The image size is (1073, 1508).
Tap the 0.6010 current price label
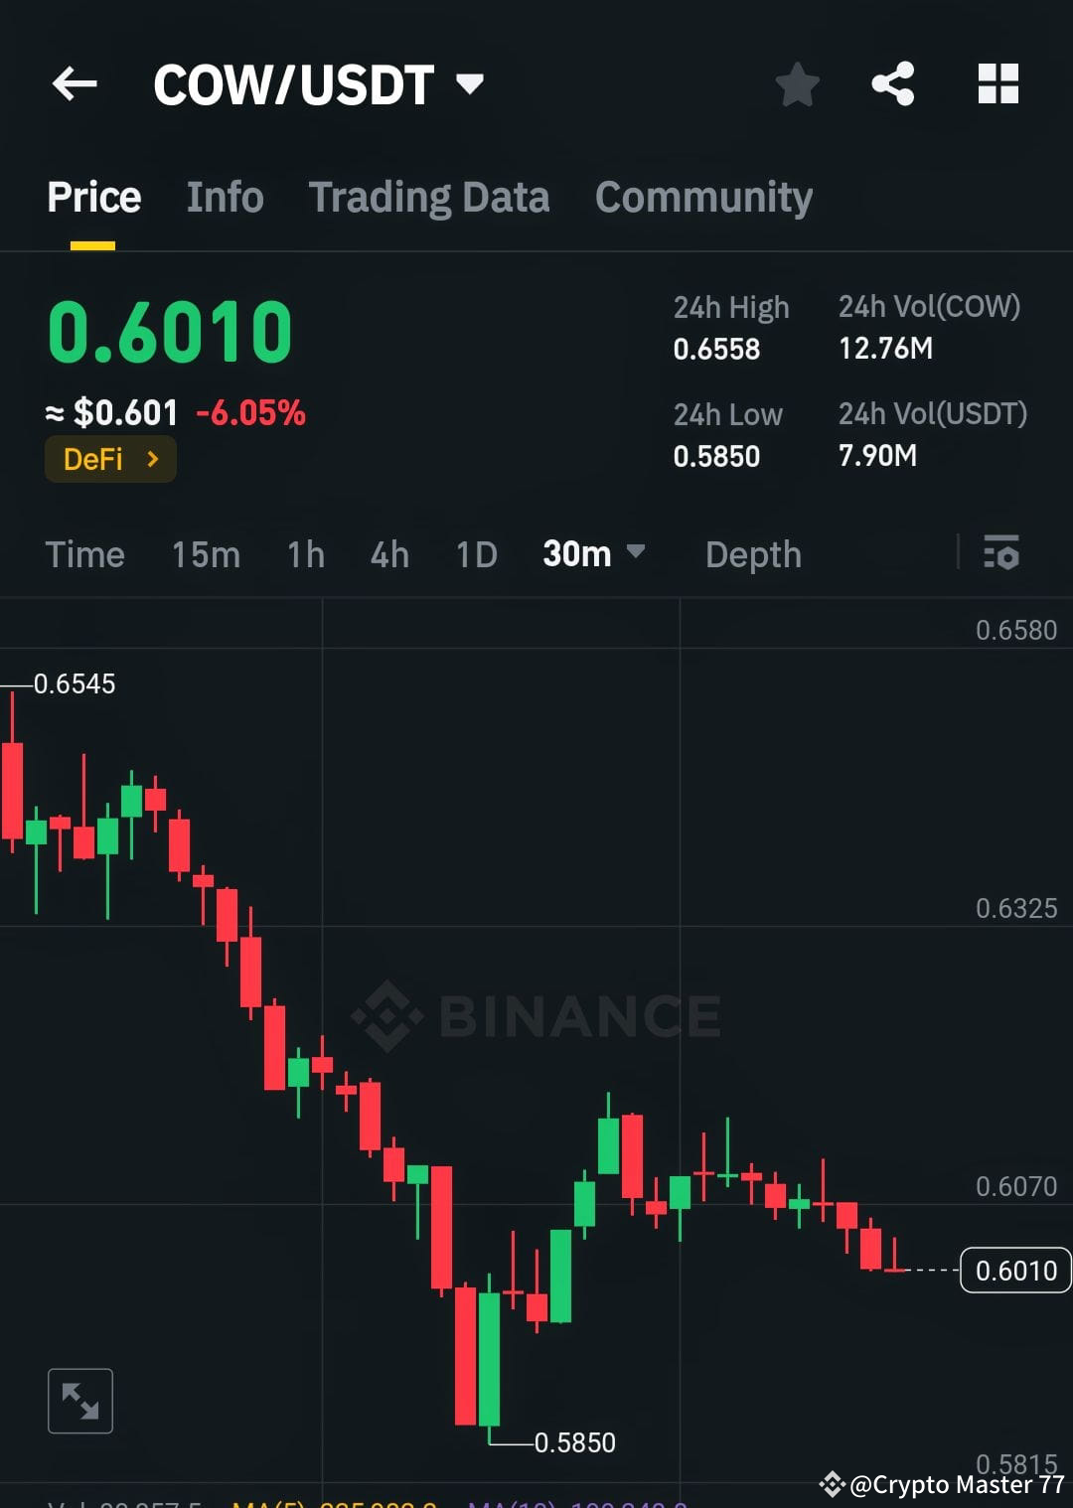tap(1014, 1270)
